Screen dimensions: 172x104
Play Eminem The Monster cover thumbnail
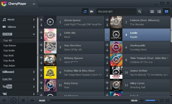tap(116, 22)
